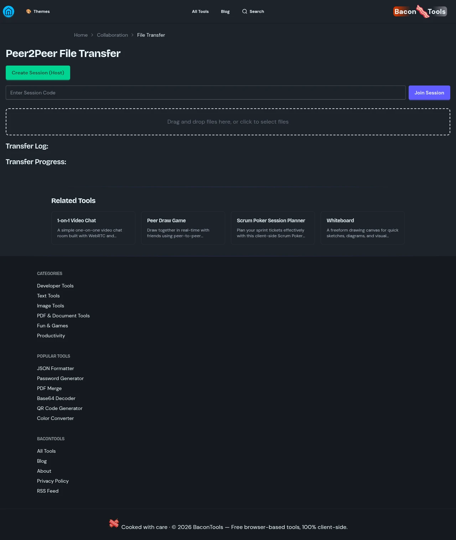The image size is (456, 540).
Task: Open the Peer Draw Game card
Action: pyautogui.click(x=183, y=228)
